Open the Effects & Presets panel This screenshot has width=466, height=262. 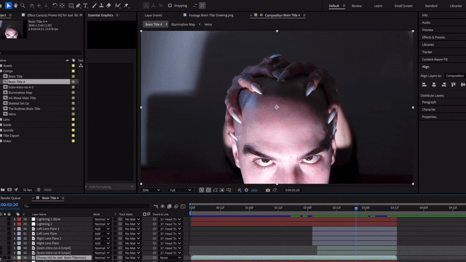(x=434, y=37)
